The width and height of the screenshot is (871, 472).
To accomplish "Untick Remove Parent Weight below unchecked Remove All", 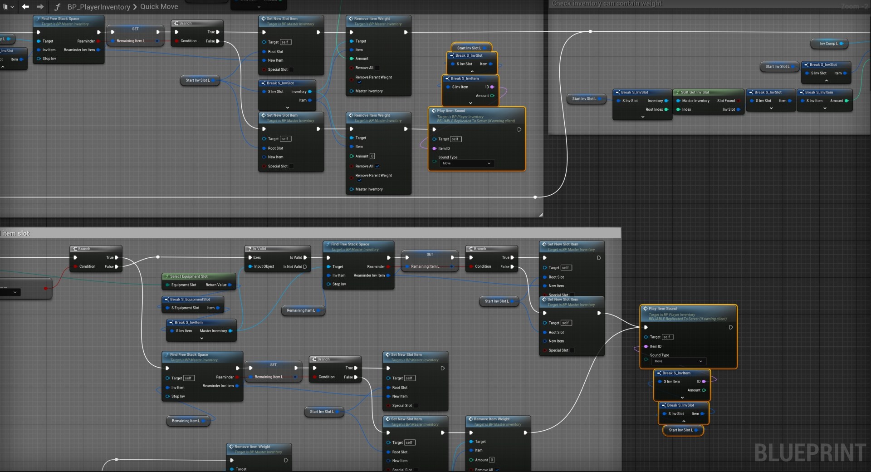I will [359, 82].
